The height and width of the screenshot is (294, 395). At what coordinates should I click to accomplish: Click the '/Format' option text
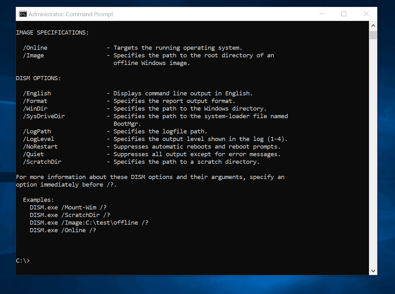coord(35,101)
